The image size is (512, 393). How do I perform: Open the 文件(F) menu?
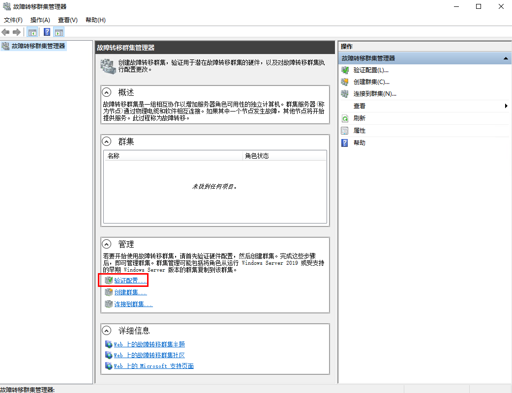[13, 20]
